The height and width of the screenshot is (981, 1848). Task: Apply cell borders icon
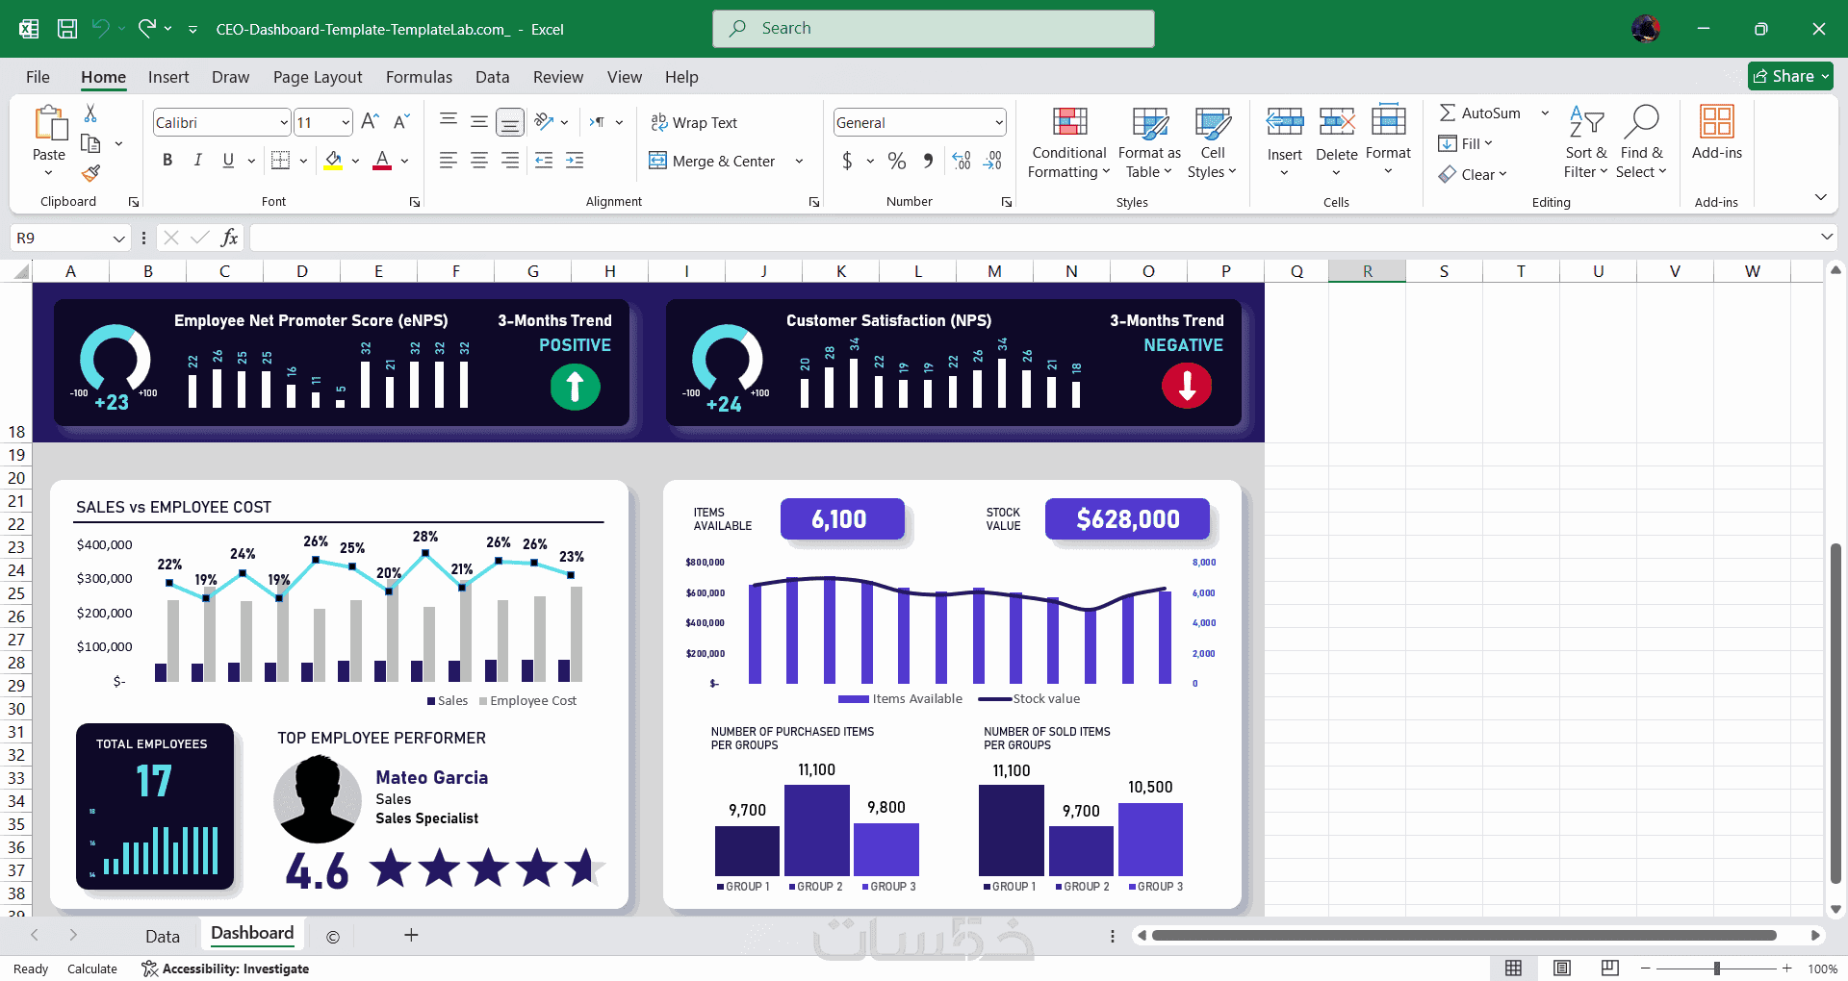pyautogui.click(x=280, y=161)
